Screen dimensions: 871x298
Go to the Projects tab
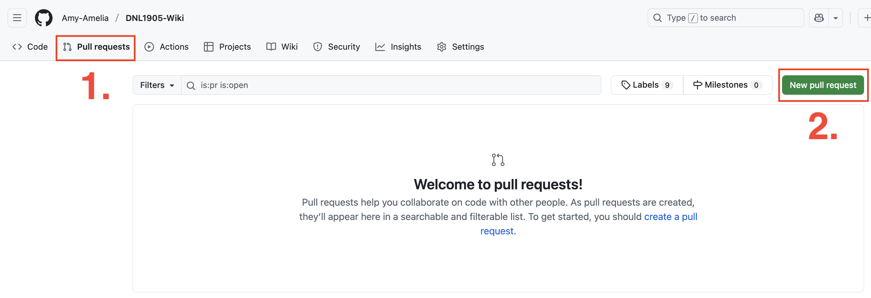click(227, 47)
